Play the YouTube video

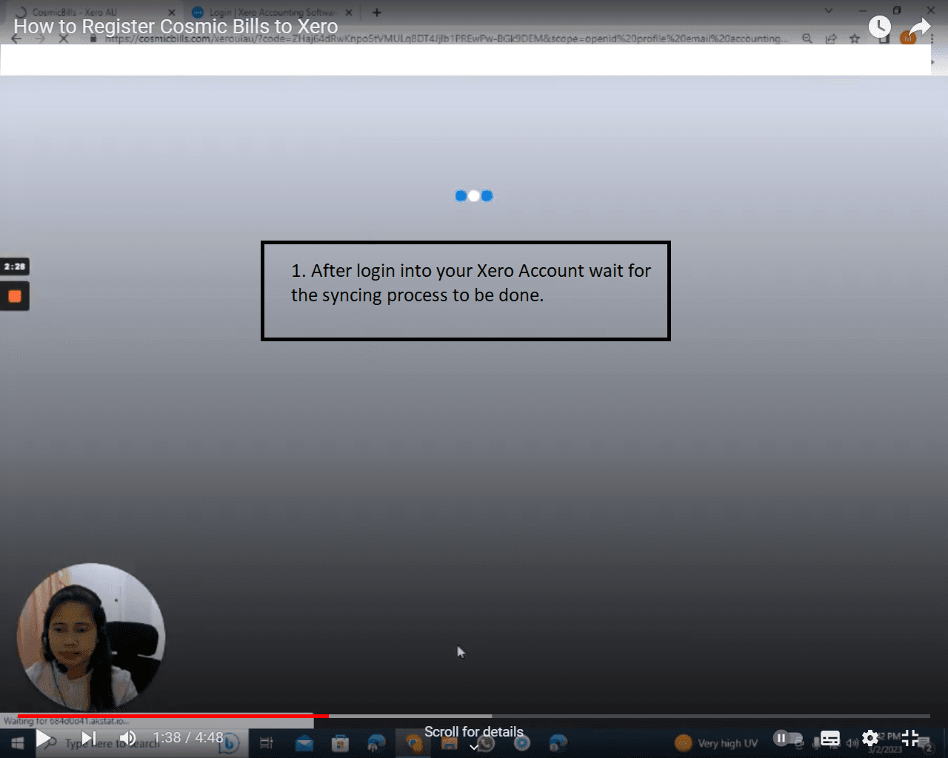[x=44, y=738]
